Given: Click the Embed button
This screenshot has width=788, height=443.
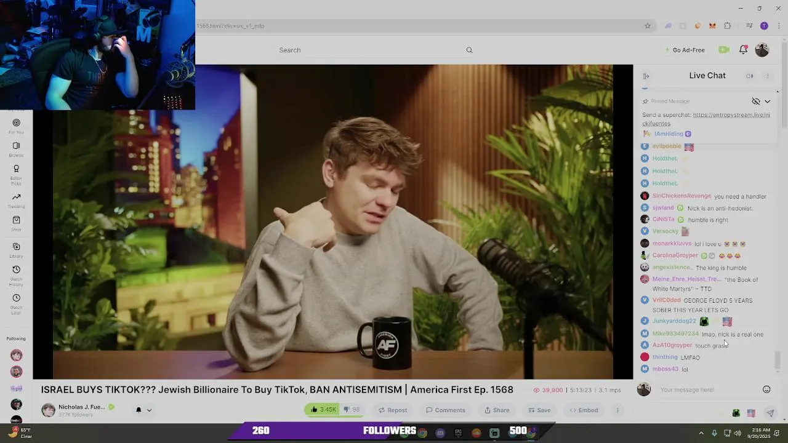Looking at the screenshot, I should coord(583,410).
